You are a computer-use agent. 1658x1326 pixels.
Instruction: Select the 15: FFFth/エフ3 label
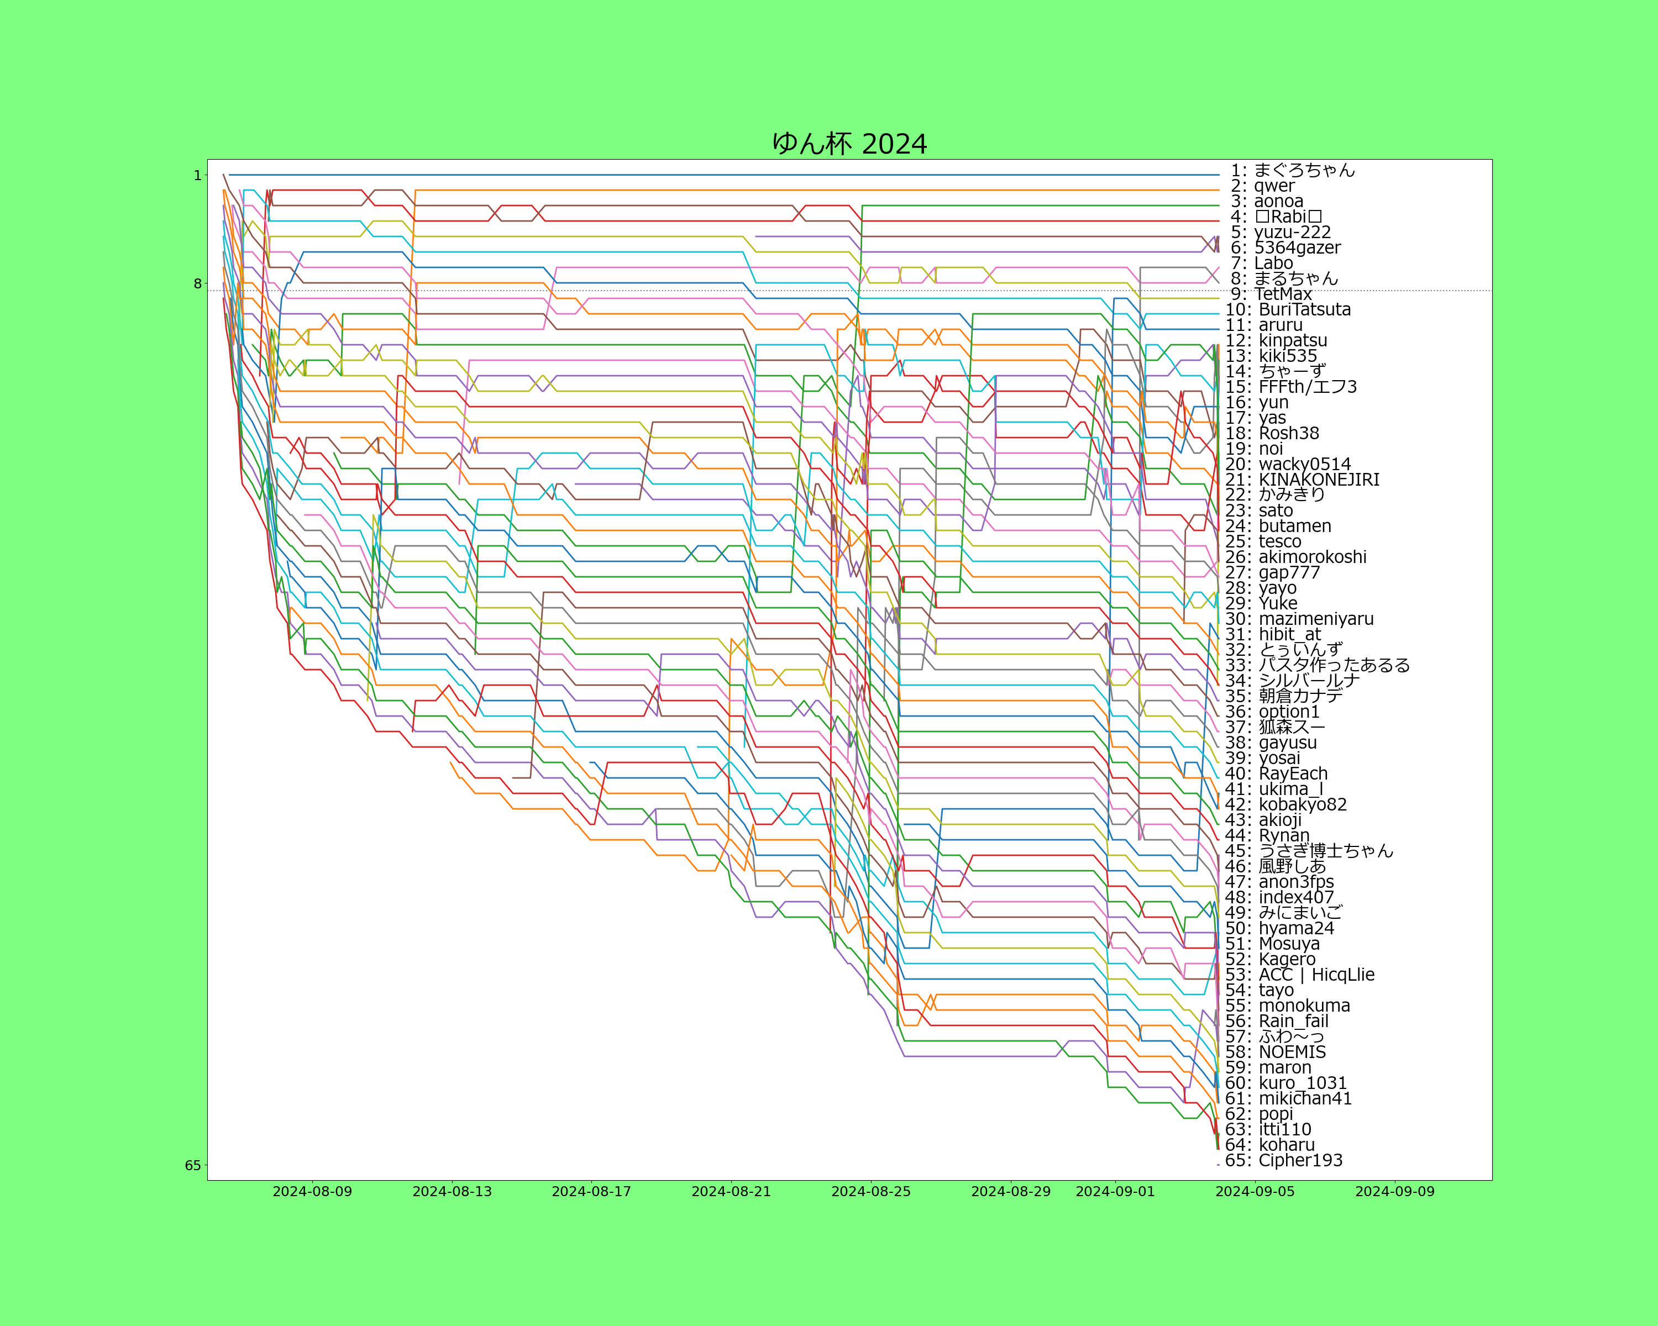click(x=1291, y=387)
